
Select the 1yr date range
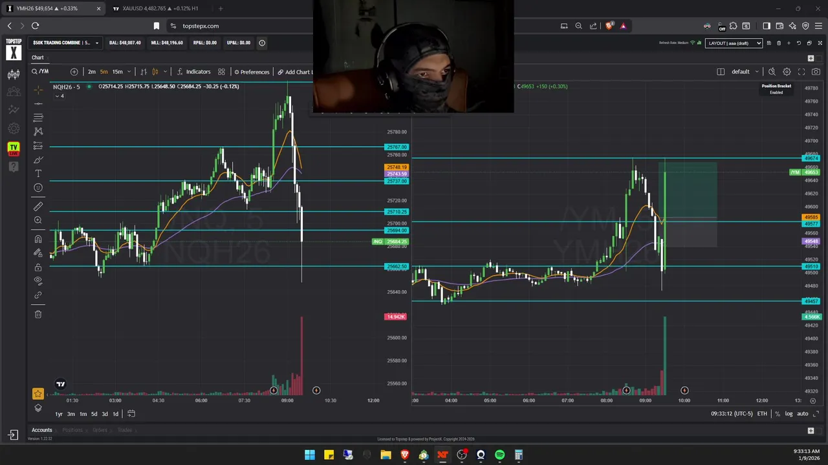point(59,414)
